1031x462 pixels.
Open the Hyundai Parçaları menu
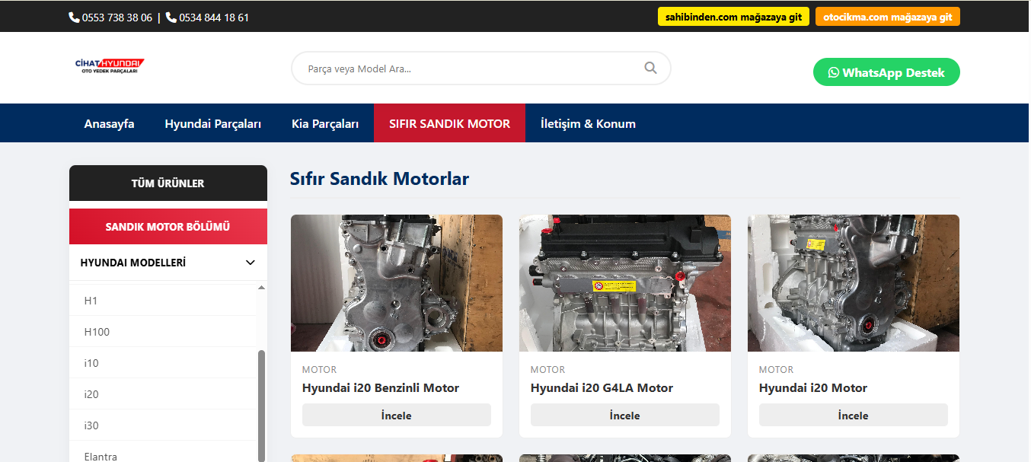(213, 123)
